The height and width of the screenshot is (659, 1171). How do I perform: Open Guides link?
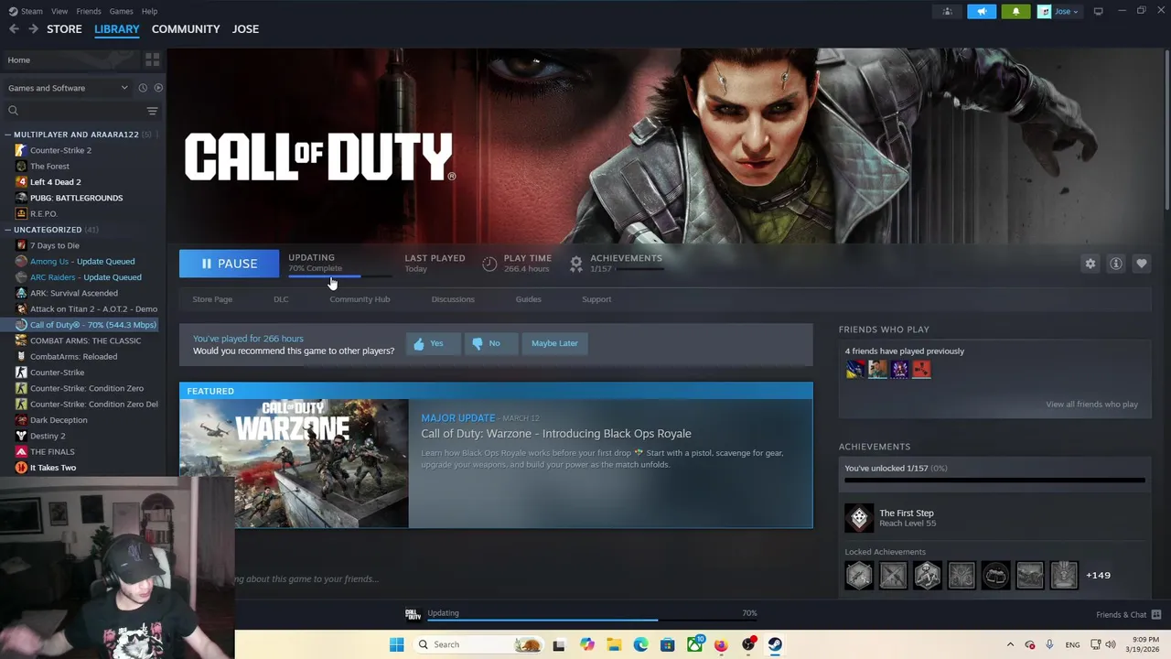528,299
